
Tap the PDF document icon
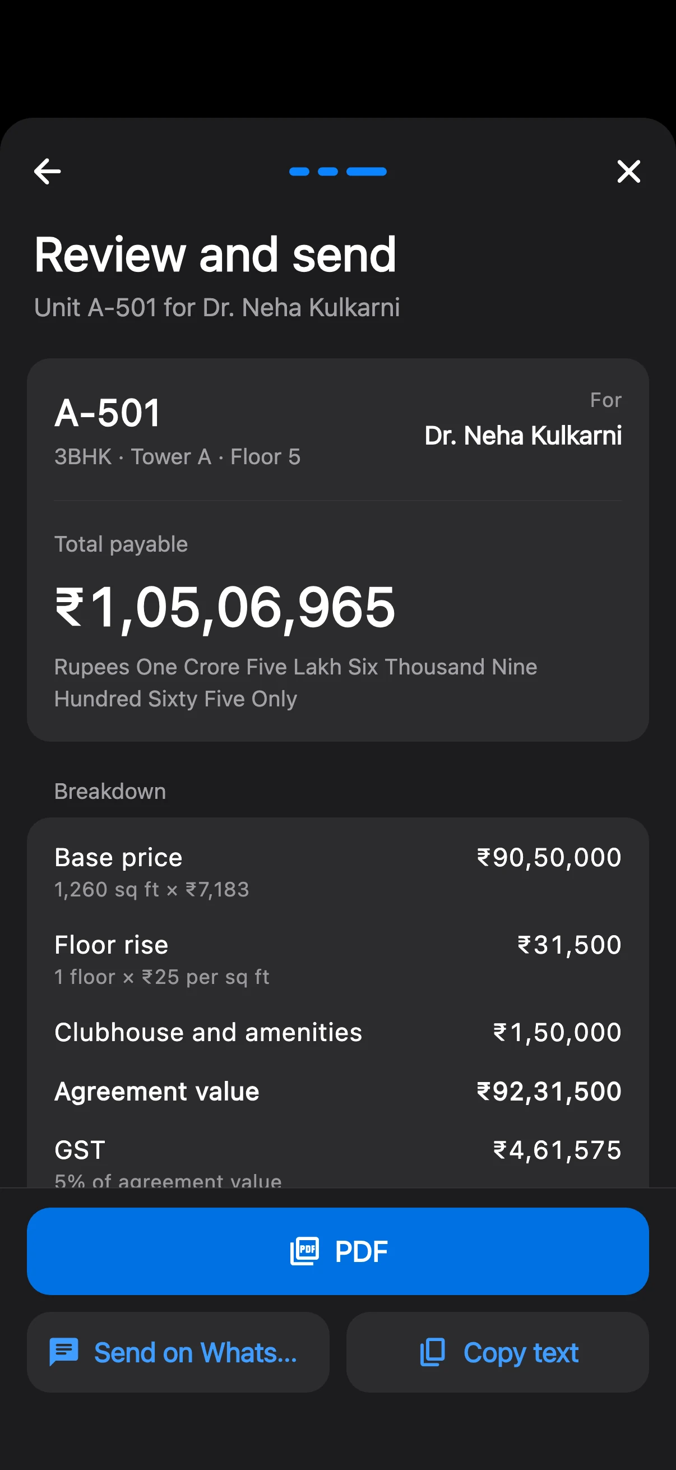(x=304, y=1251)
